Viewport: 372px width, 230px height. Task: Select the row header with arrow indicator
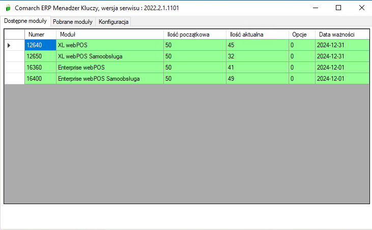pos(14,45)
